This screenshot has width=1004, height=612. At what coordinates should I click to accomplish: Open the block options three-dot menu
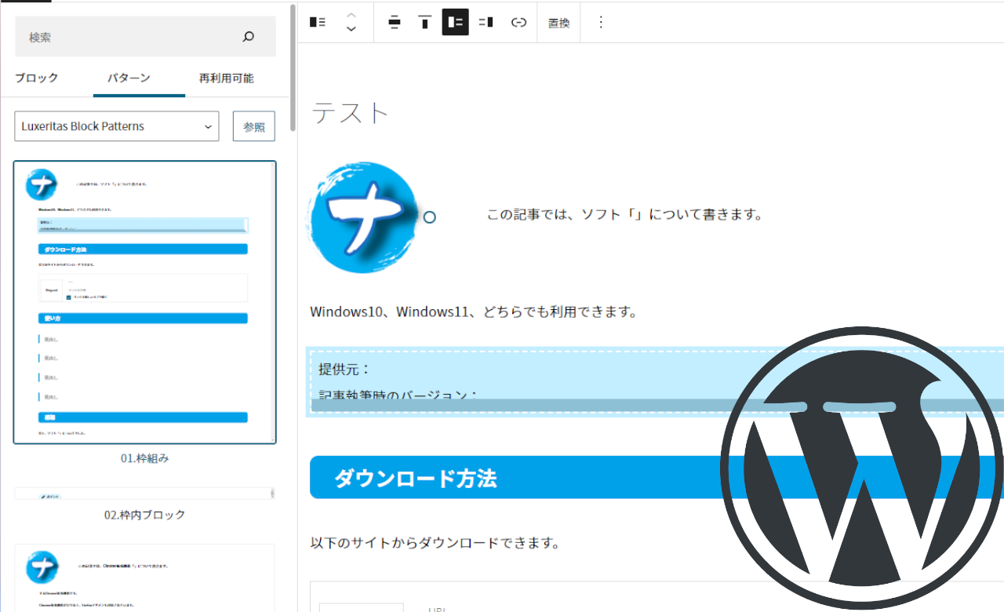pyautogui.click(x=601, y=22)
